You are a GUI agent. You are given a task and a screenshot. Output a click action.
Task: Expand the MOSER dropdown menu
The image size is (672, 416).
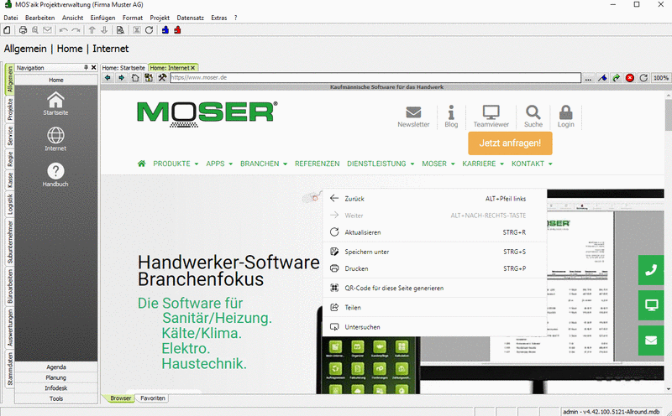click(438, 164)
